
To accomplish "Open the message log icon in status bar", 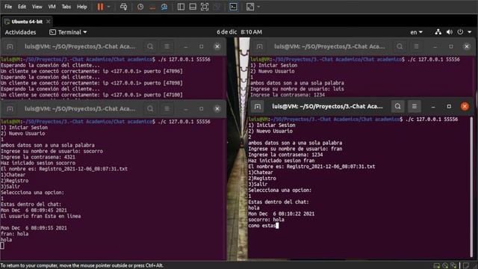I will tap(466, 265).
